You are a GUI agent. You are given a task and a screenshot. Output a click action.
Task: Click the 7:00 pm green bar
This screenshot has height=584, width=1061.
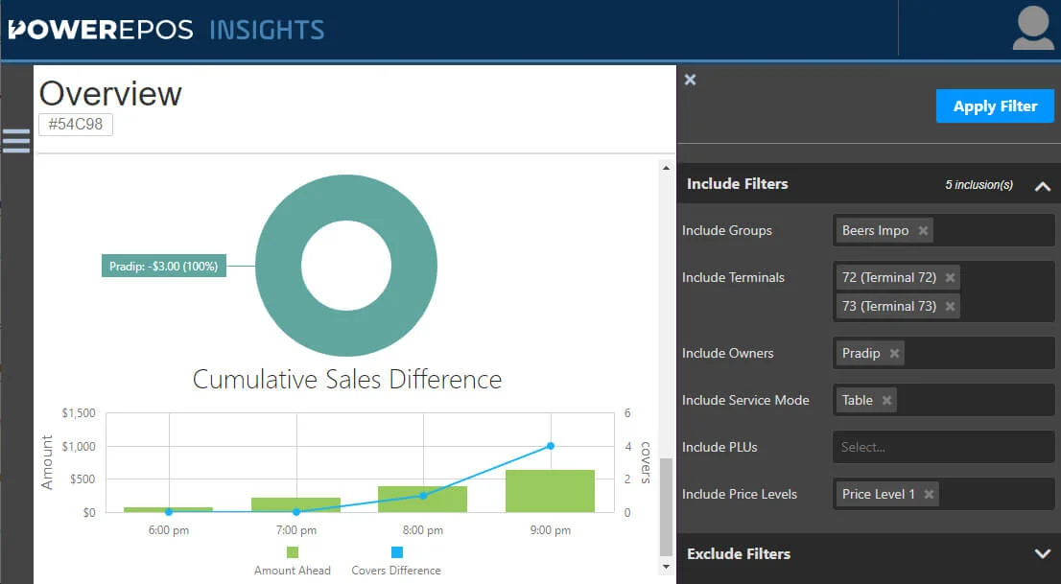click(295, 504)
